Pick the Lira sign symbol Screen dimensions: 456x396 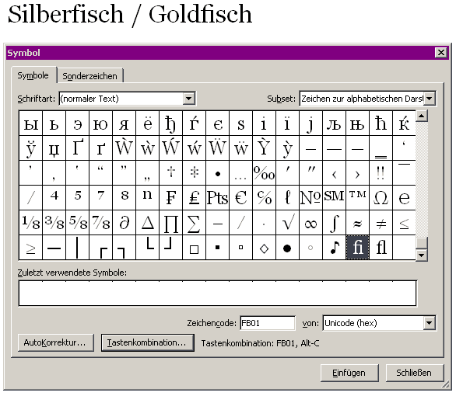[x=194, y=198]
